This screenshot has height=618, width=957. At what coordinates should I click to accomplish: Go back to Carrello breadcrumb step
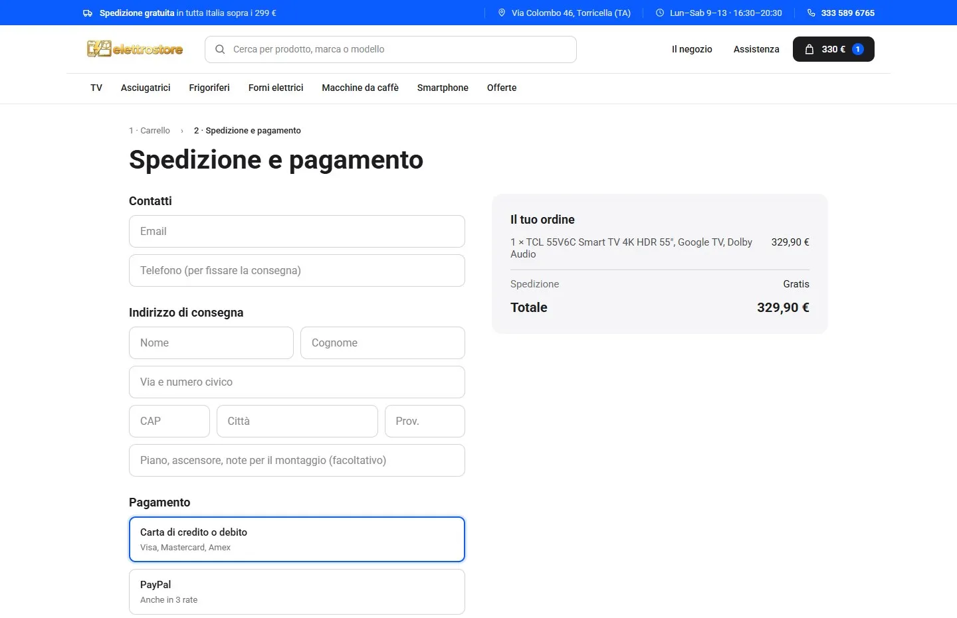tap(150, 131)
